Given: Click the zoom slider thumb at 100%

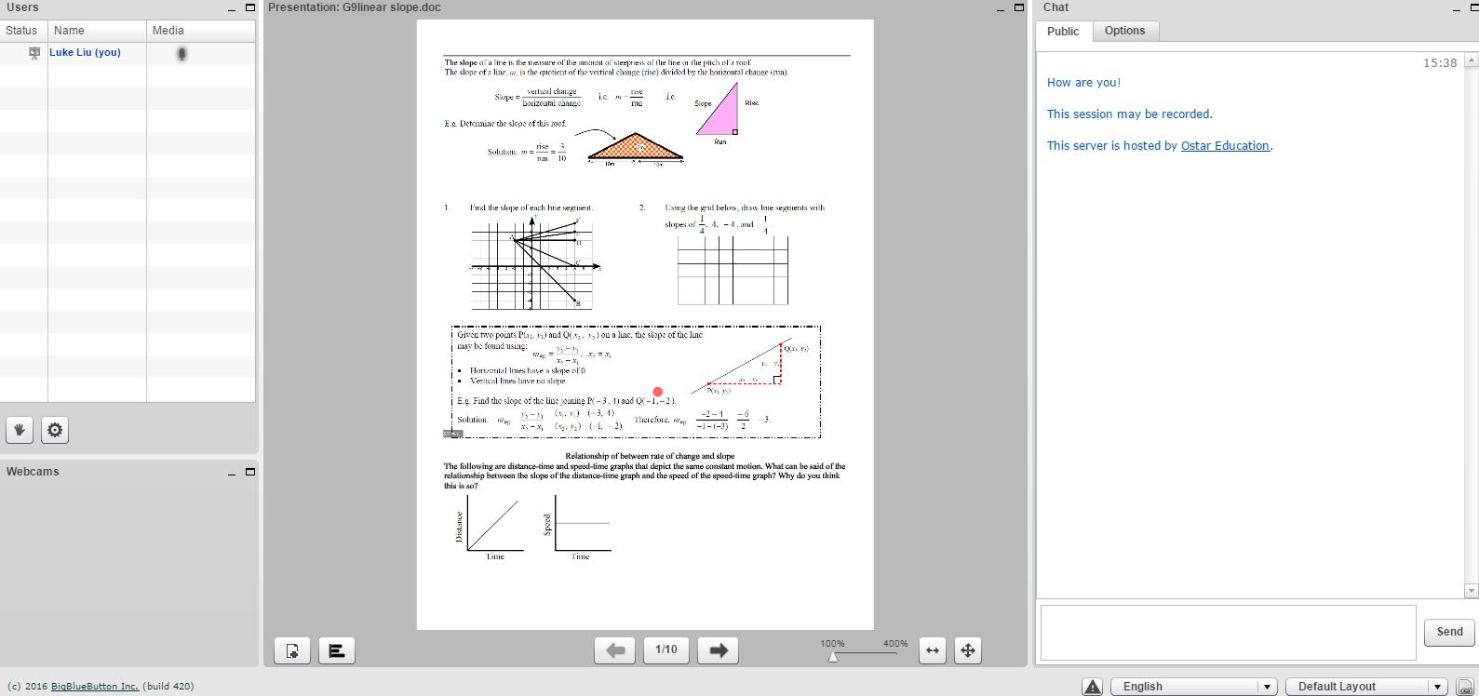Looking at the screenshot, I should pyautogui.click(x=833, y=657).
